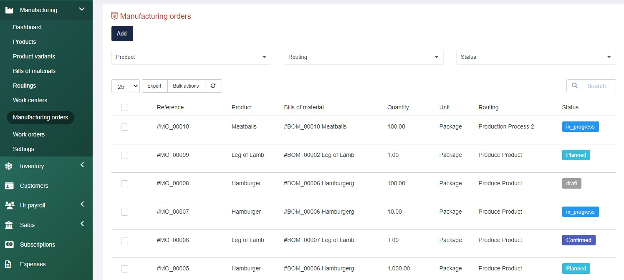
Task: Toggle the select-all checkbox in table header
Action: point(124,108)
